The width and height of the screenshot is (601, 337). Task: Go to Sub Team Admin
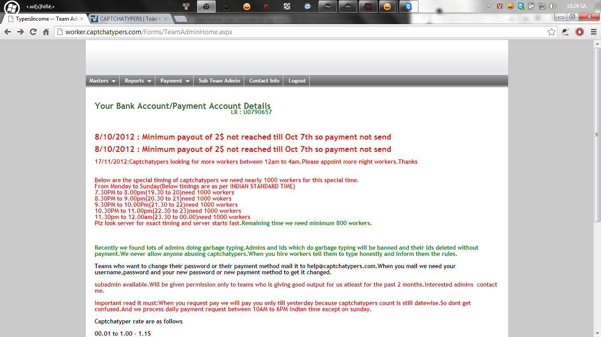[219, 81]
